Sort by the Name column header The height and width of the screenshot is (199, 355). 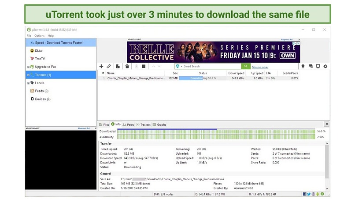(135, 73)
